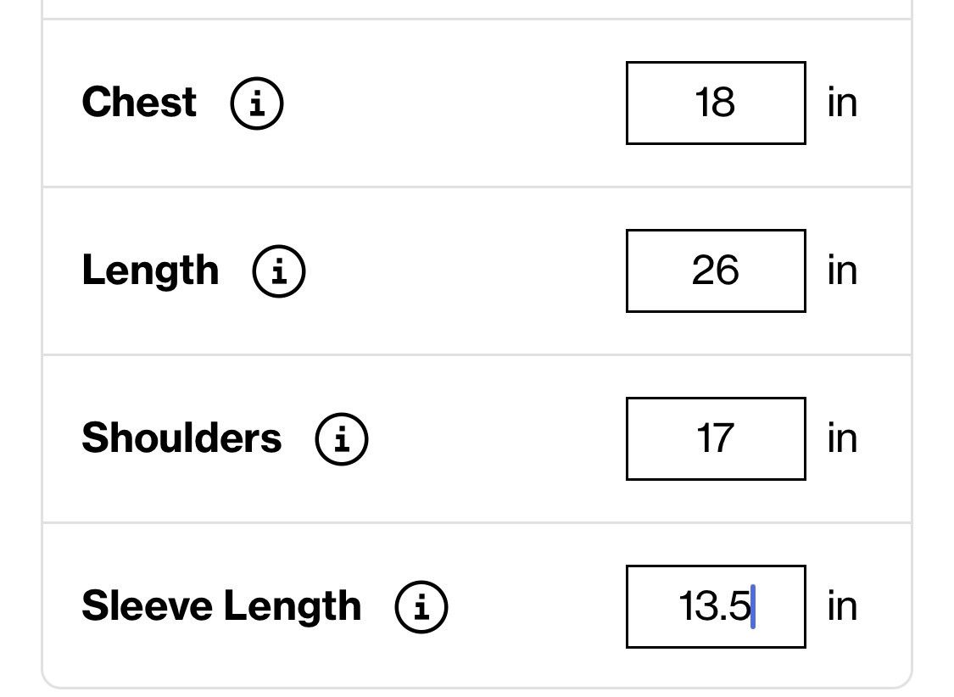Image resolution: width=954 pixels, height=697 pixels.
Task: Tap the number 17 in Shoulders box
Action: (x=715, y=438)
